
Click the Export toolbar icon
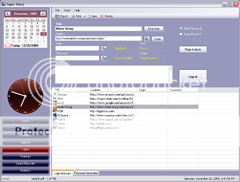[x=57, y=16]
